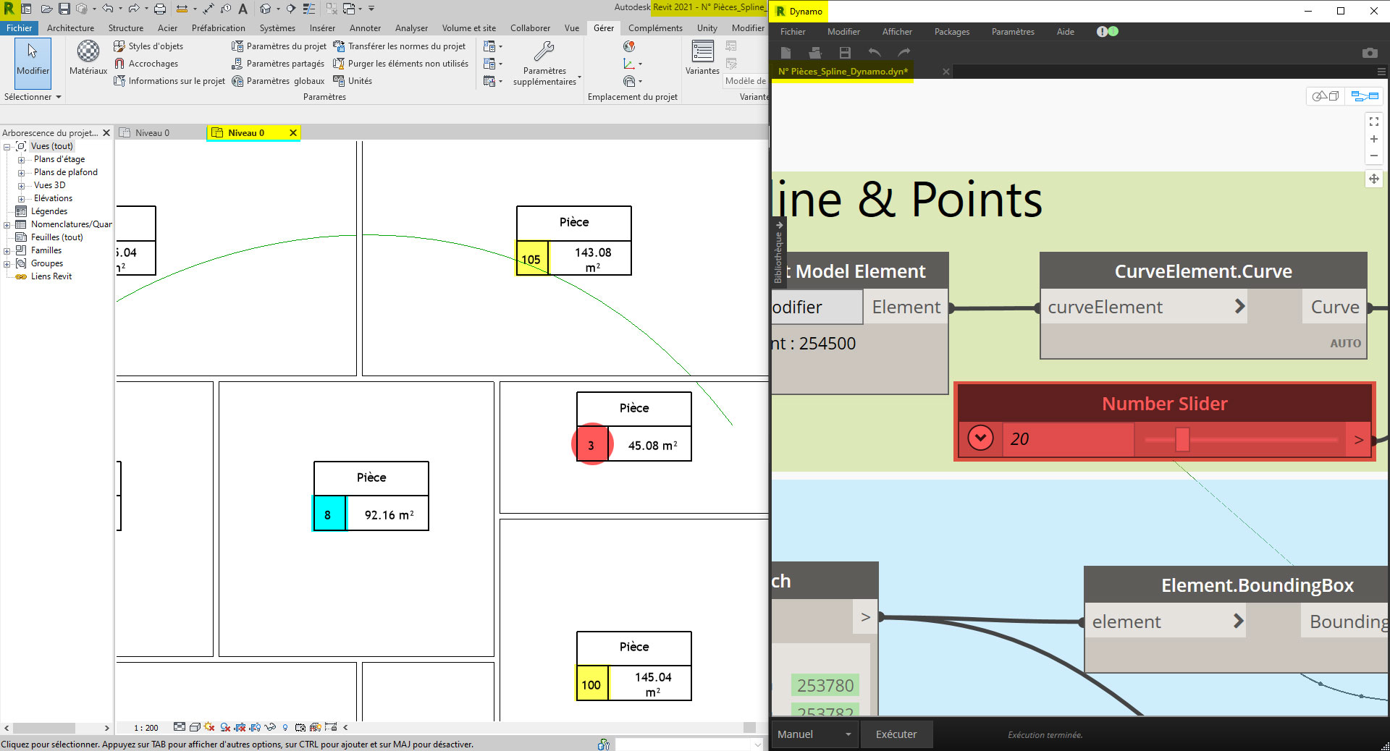Click Dynamo's Save icon
Viewport: 1390px width, 751px height.
coord(845,53)
